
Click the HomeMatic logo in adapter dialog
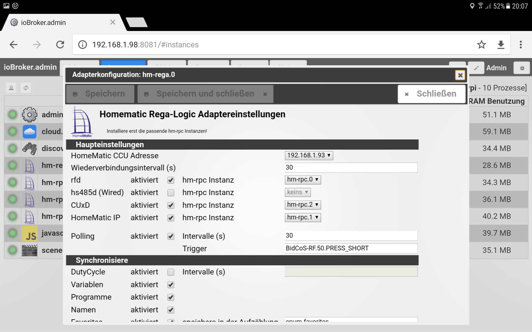click(82, 122)
